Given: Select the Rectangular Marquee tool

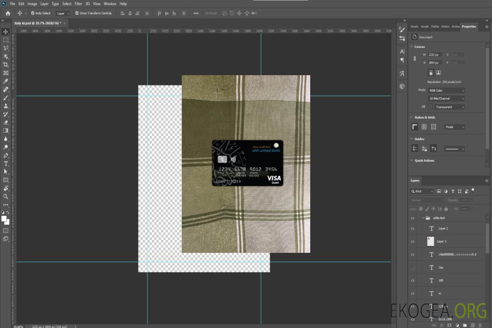Looking at the screenshot, I should 5,40.
